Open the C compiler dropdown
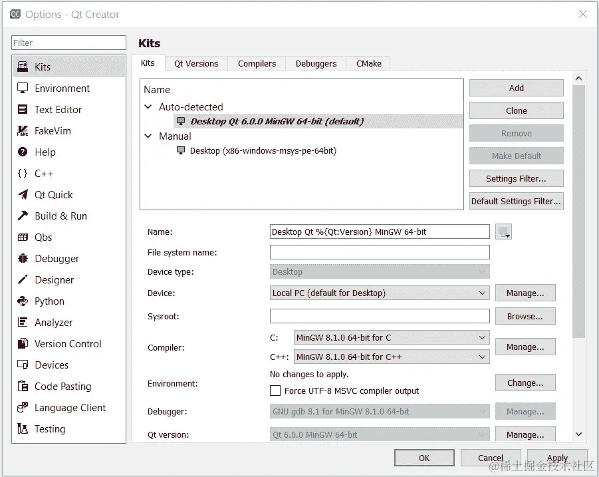 (392, 337)
